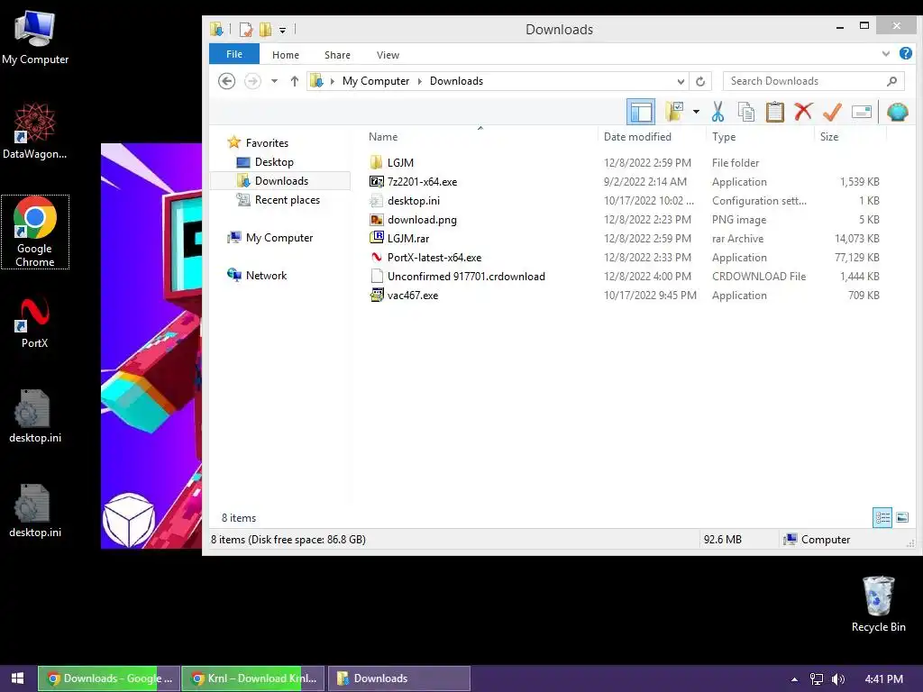Viewport: 923px width, 692px height.
Task: Click the Downloads folder icon in title bar
Action: coord(216,29)
